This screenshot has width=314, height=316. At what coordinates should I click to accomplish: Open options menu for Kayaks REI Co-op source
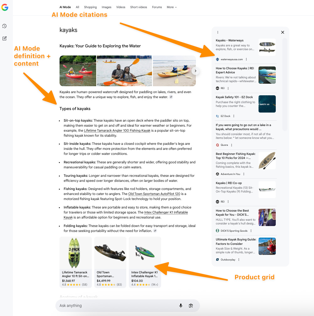click(228, 202)
